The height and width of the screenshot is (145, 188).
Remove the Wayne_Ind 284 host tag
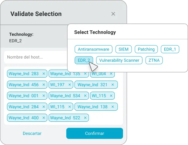click(x=44, y=107)
